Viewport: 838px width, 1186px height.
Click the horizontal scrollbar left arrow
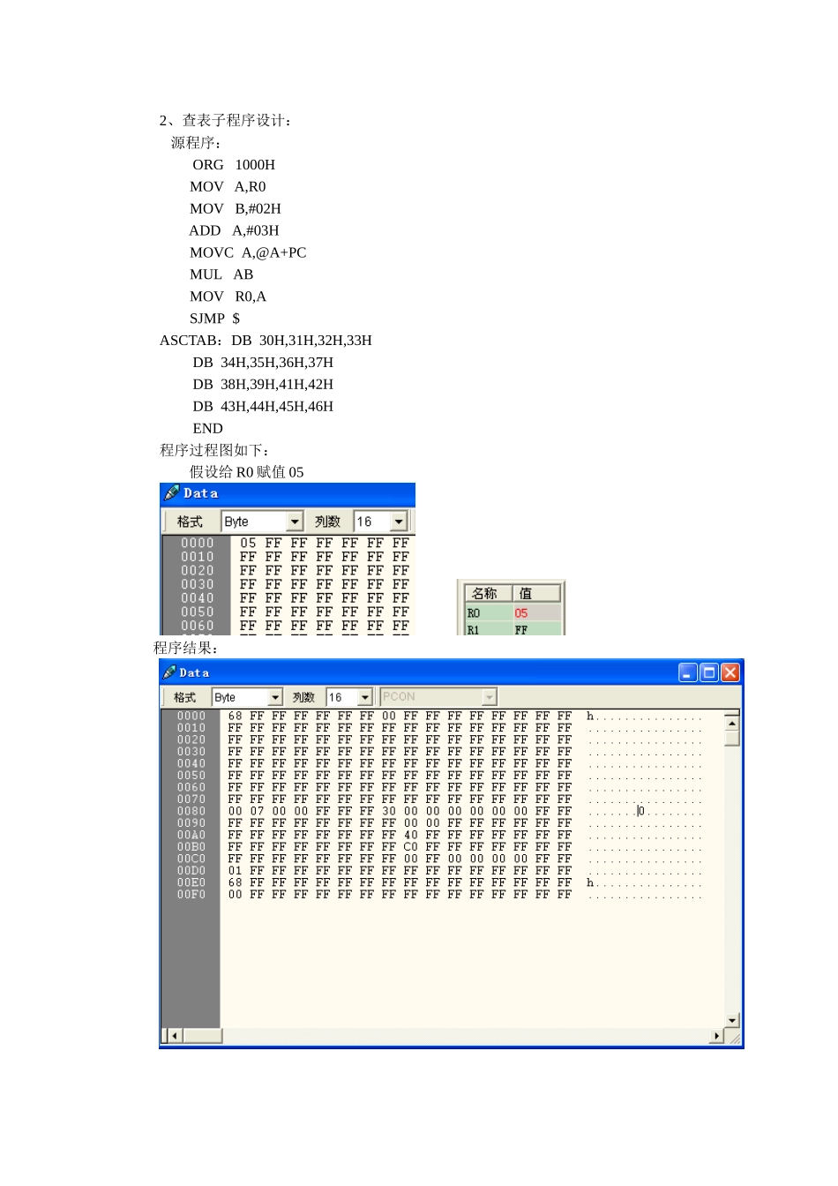(x=174, y=1036)
